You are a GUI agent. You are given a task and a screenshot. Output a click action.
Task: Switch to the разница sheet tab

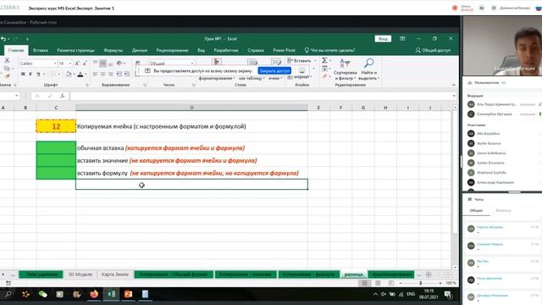354,274
